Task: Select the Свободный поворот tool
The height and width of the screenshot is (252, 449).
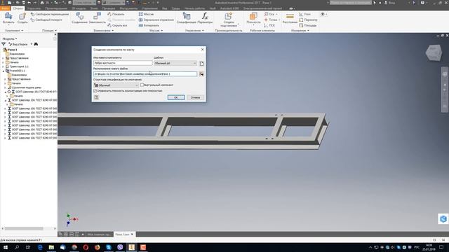Action: click(46, 20)
